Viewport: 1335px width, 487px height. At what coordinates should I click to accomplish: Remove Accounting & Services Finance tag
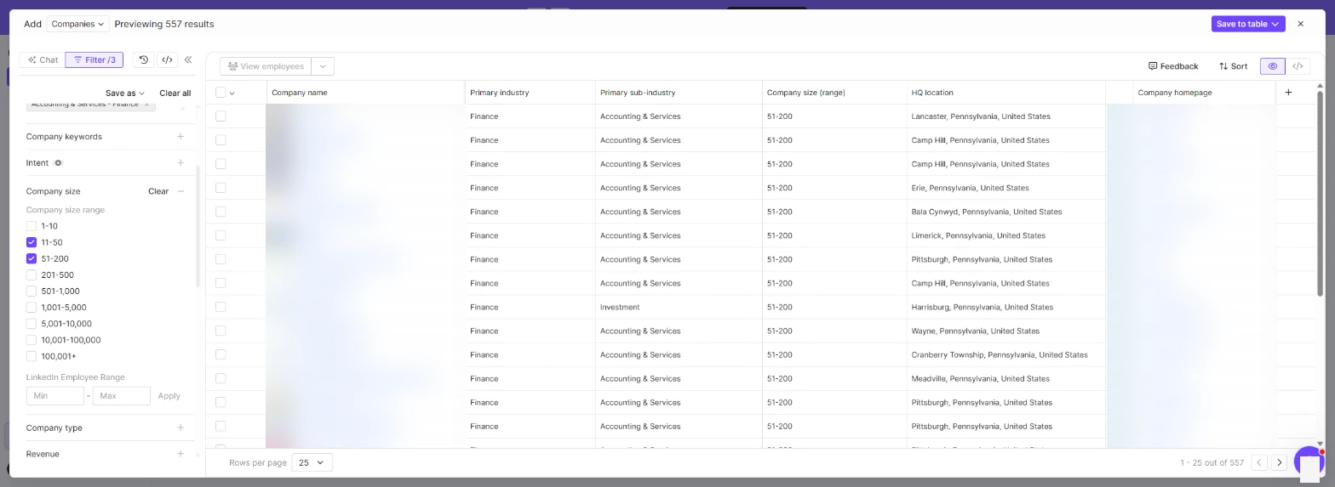(146, 104)
